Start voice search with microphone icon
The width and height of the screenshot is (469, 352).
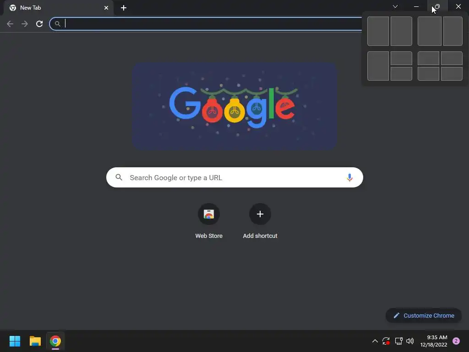click(349, 177)
